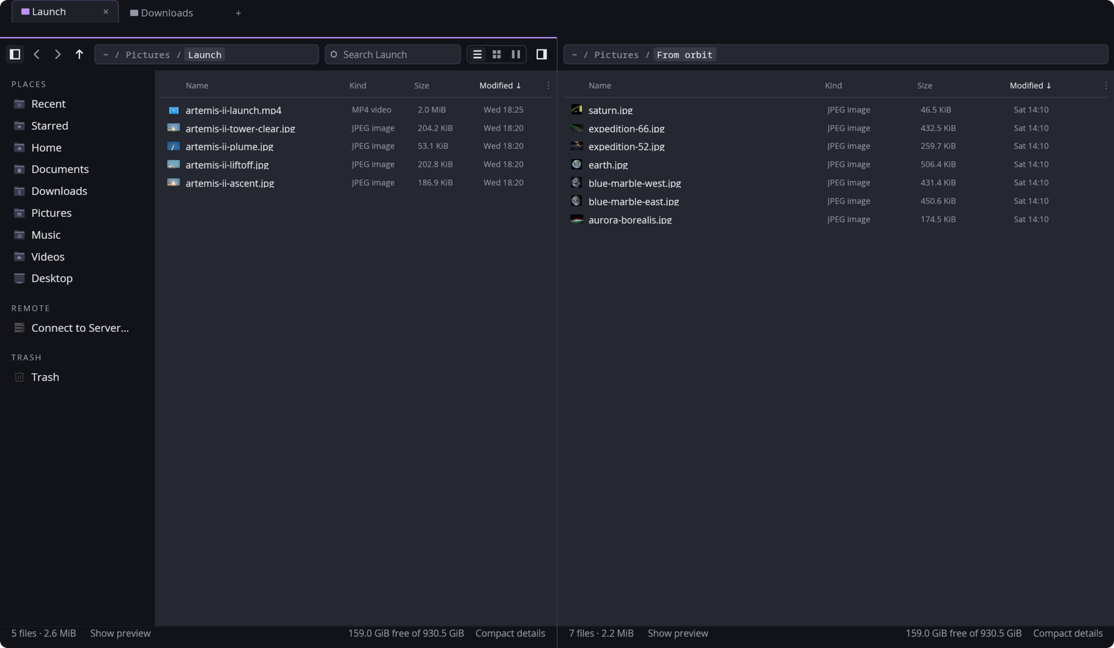Go up to the parent folder
Image resolution: width=1114 pixels, height=648 pixels.
point(79,54)
